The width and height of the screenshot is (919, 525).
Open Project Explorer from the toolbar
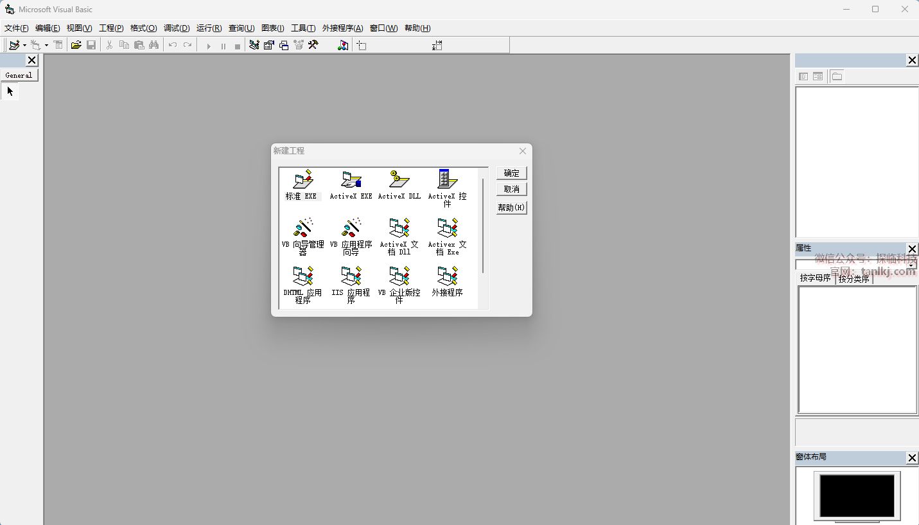pyautogui.click(x=254, y=45)
